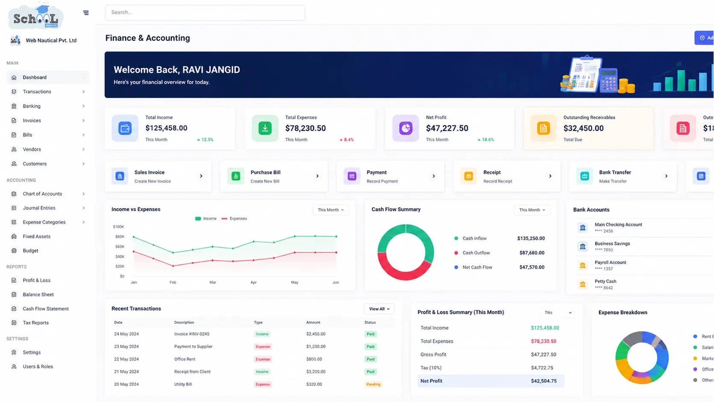
Task: Open the Cash Flow Summary This Month dropdown
Action: point(532,210)
